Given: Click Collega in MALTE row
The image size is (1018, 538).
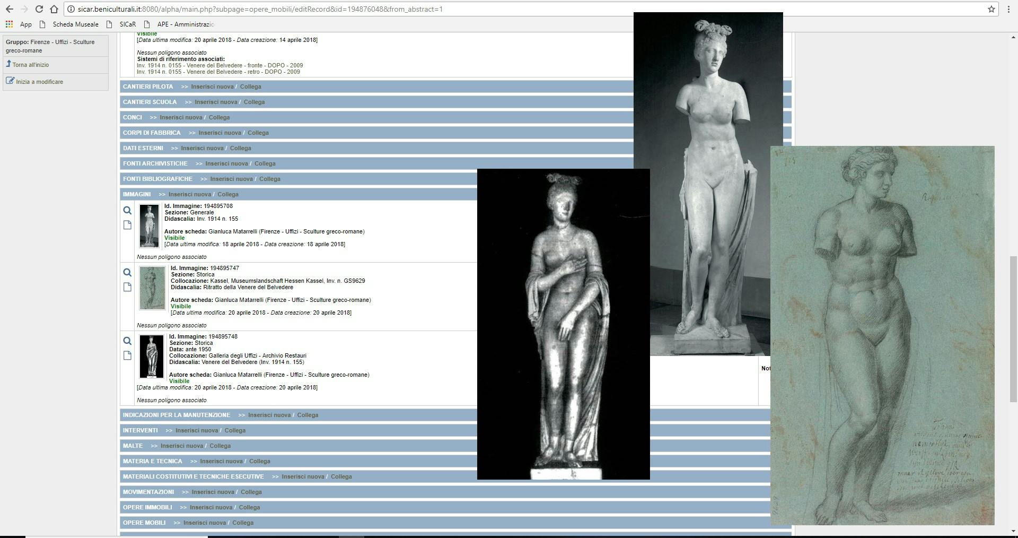Looking at the screenshot, I should [x=220, y=446].
